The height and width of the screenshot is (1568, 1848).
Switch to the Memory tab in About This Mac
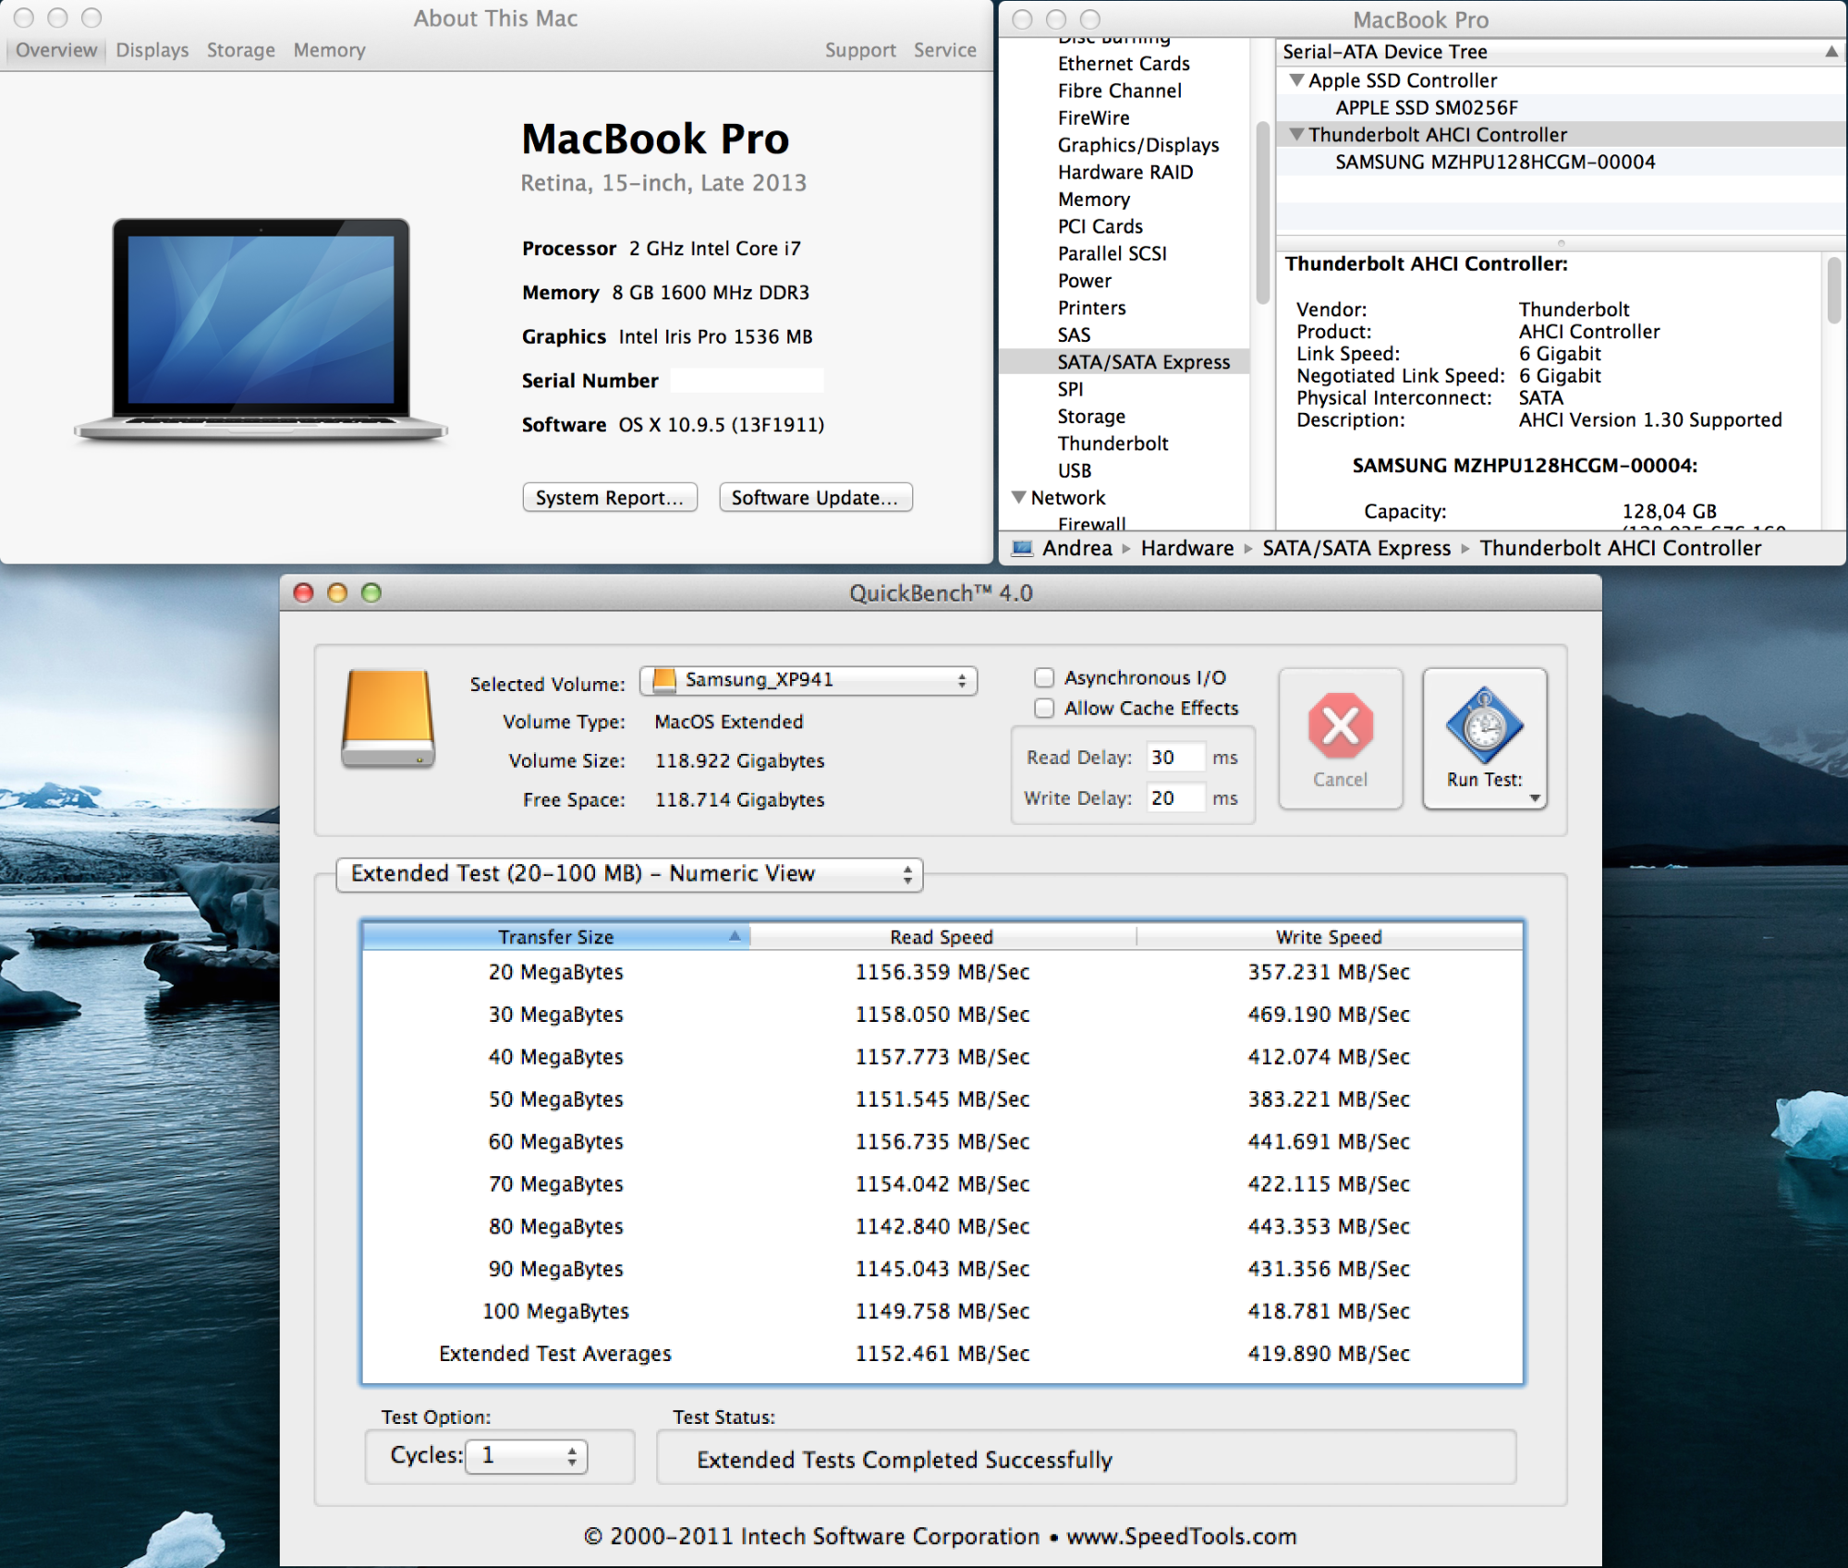tap(330, 50)
